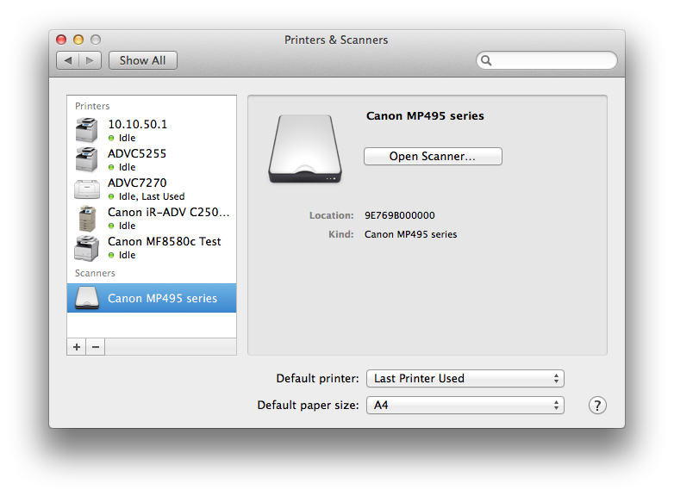This screenshot has height=496, width=674.
Task: Click the 10.10.50.1 printer icon
Action: tap(87, 130)
